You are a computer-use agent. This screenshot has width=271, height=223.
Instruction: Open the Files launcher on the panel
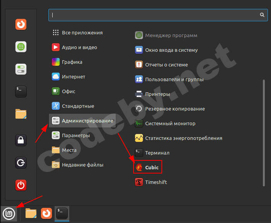coord(31,213)
